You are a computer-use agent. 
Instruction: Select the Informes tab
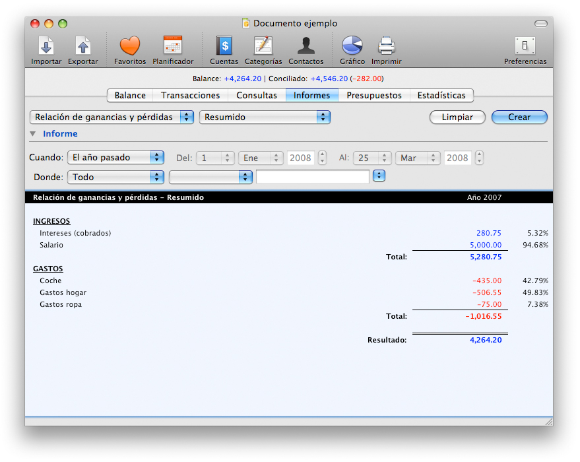(312, 96)
